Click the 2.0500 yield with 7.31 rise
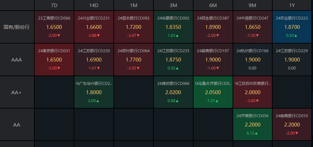Screen dimensions: 313x147 [x=213, y=92]
